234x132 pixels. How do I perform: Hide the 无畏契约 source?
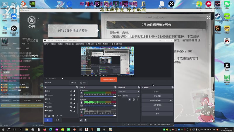pyautogui.click(x=71, y=111)
